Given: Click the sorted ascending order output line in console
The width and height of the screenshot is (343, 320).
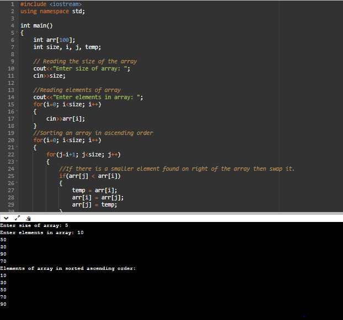Looking at the screenshot, I should coord(67,268).
